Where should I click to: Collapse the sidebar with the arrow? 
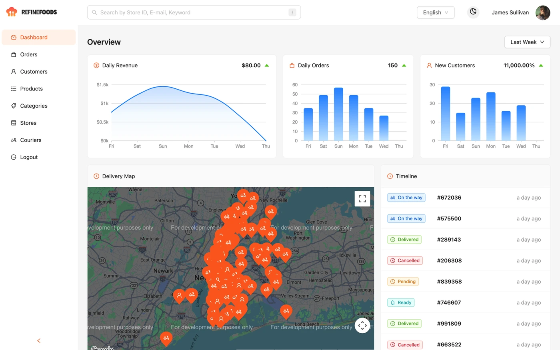pyautogui.click(x=39, y=341)
